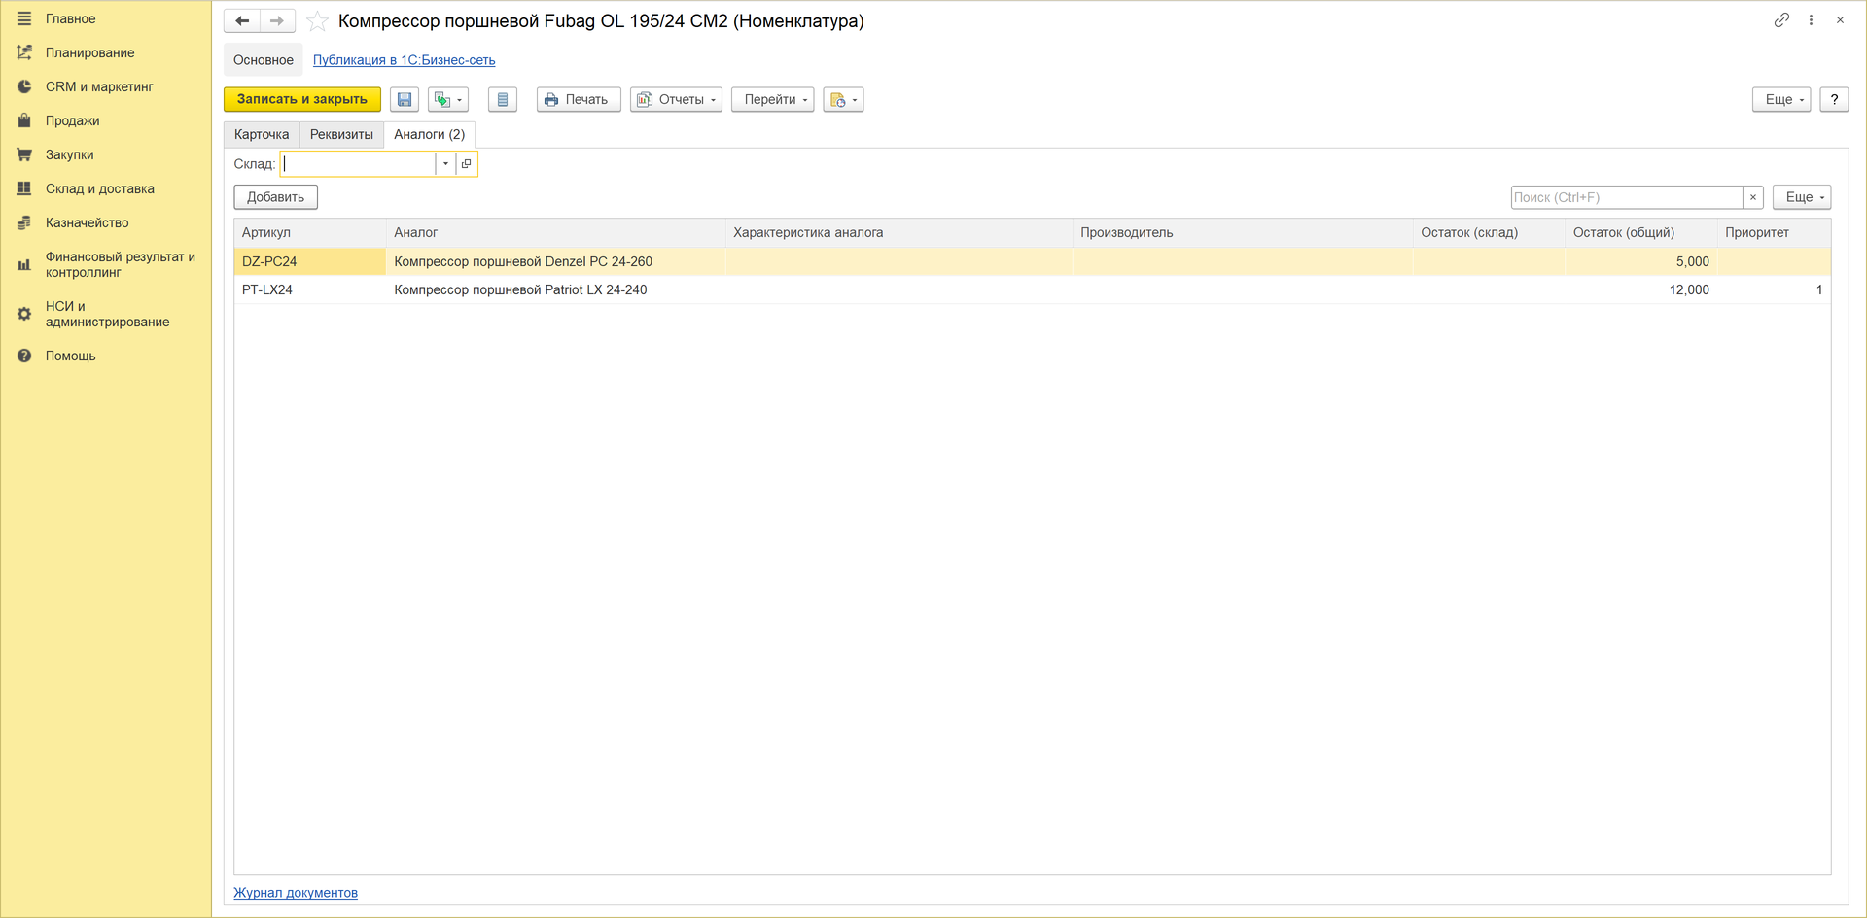Image resolution: width=1867 pixels, height=918 pixels.
Task: Select the Основное navigation tab
Action: click(x=264, y=60)
